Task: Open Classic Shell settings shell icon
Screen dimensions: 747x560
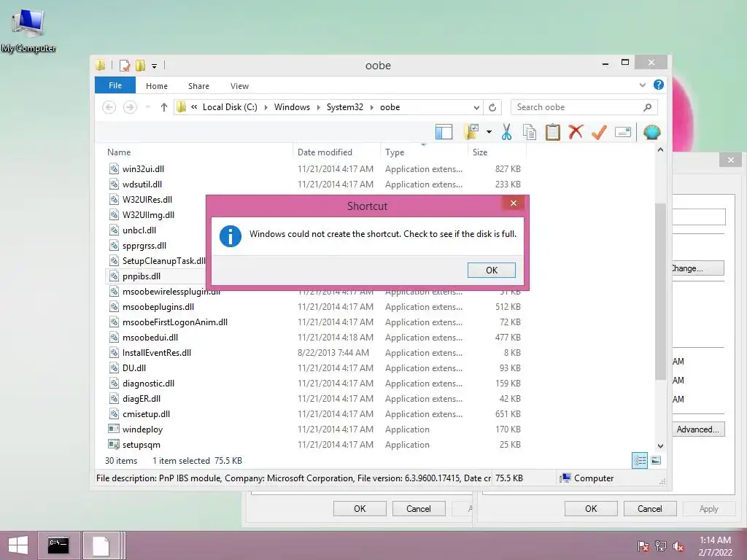Action: (x=651, y=132)
